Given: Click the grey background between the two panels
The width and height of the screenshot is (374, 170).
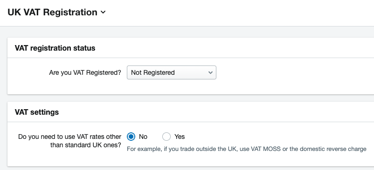Looking at the screenshot, I should (191, 98).
